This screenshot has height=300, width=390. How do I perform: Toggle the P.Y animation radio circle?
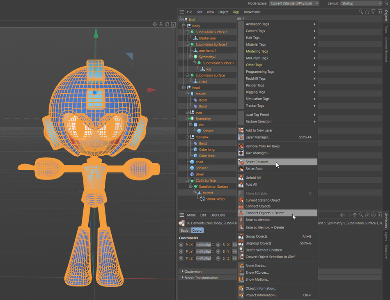click(x=181, y=252)
